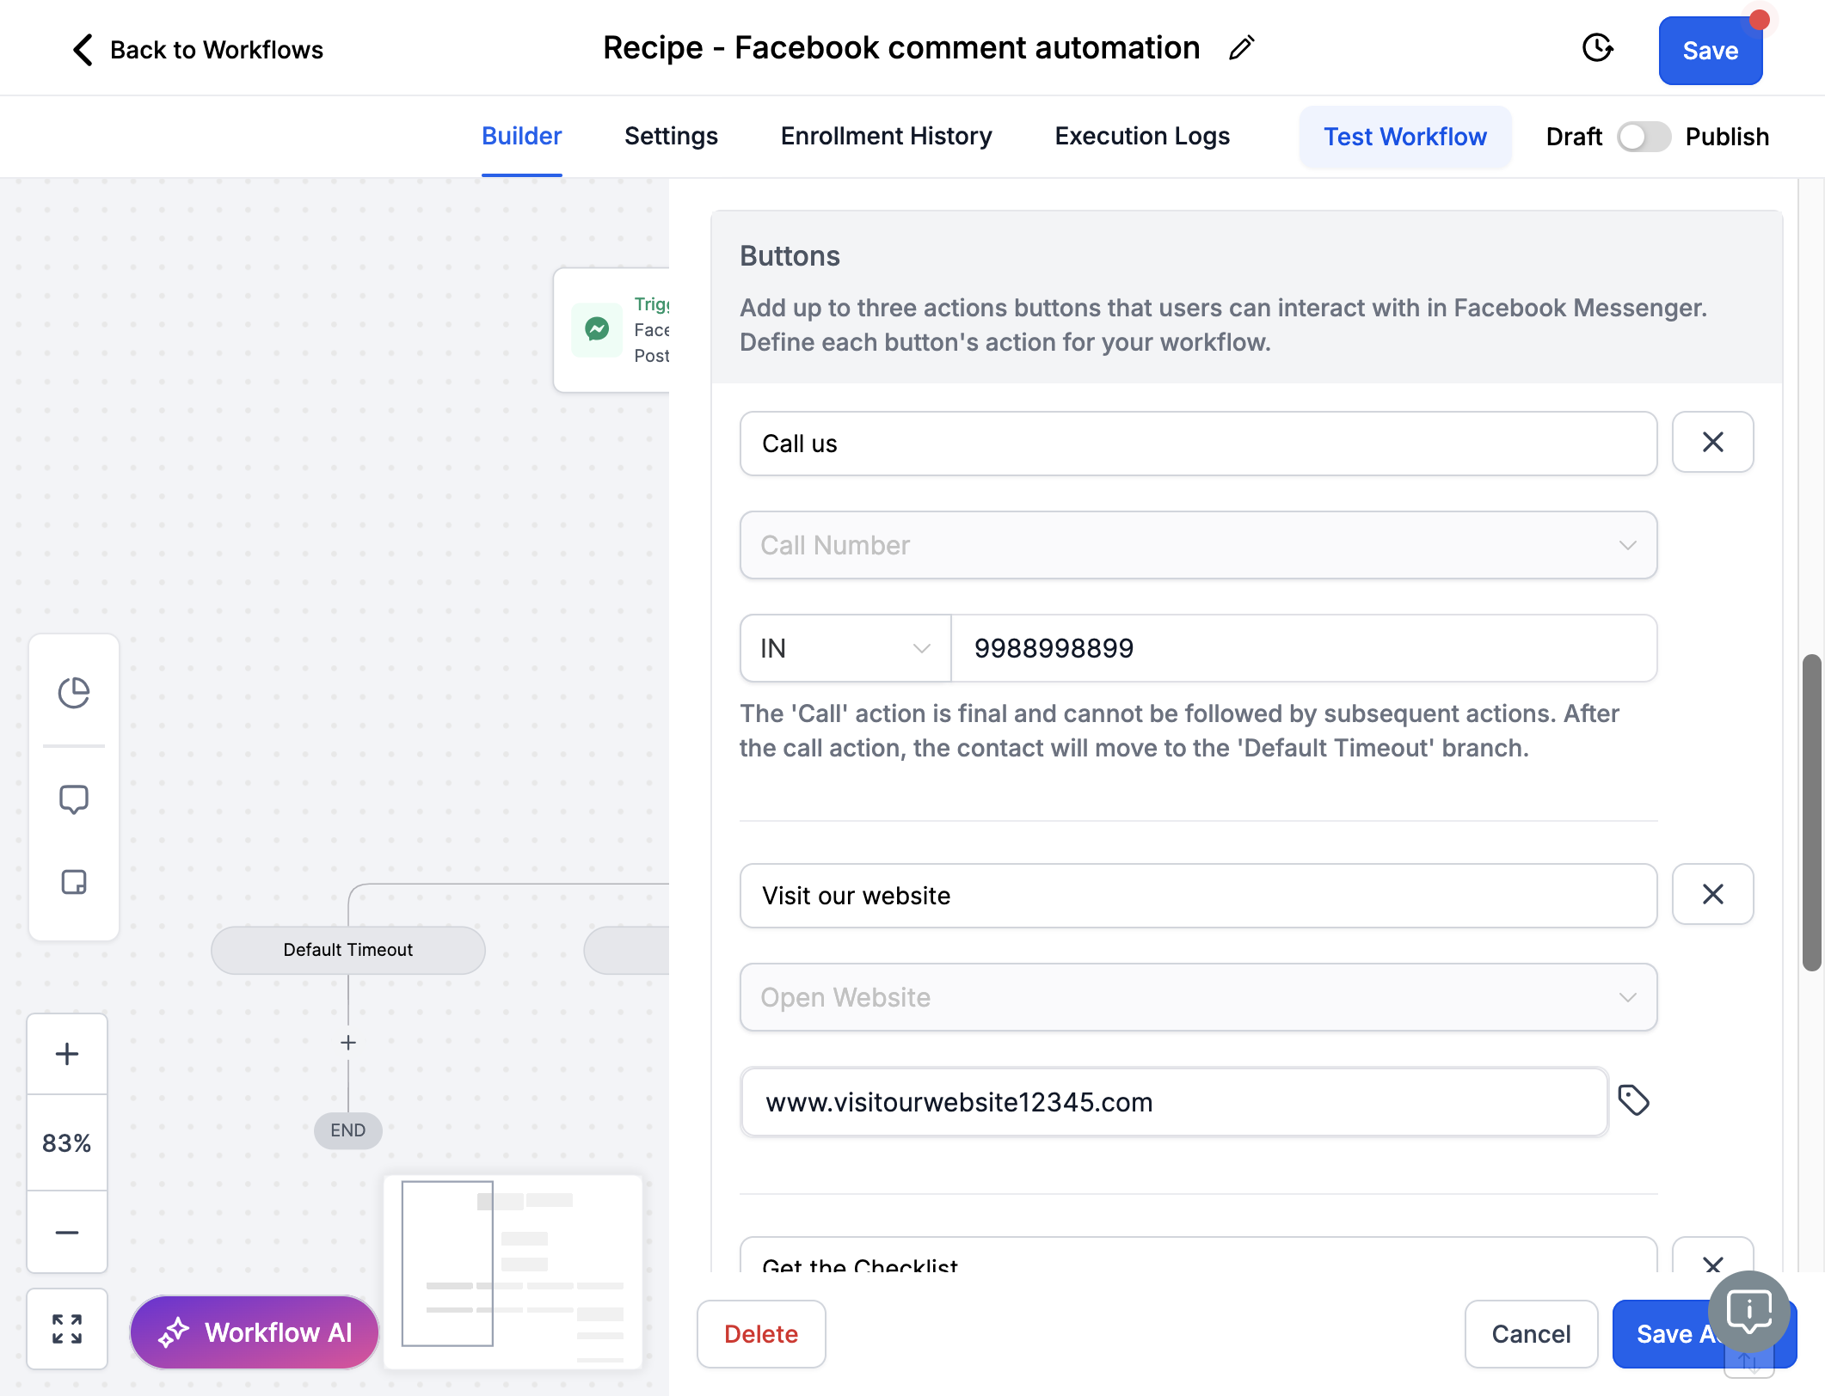Open the Enrollment History tab
Viewport: 1825px width, 1396px height.
pos(886,137)
